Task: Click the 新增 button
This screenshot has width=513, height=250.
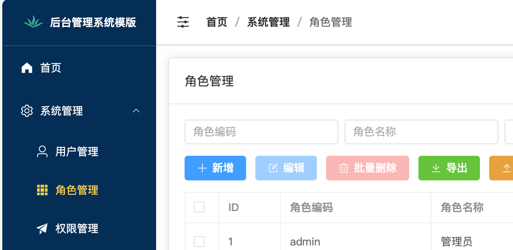Action: pyautogui.click(x=215, y=168)
